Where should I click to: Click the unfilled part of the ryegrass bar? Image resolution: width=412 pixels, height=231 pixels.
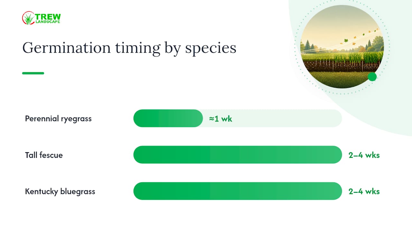click(x=272, y=118)
